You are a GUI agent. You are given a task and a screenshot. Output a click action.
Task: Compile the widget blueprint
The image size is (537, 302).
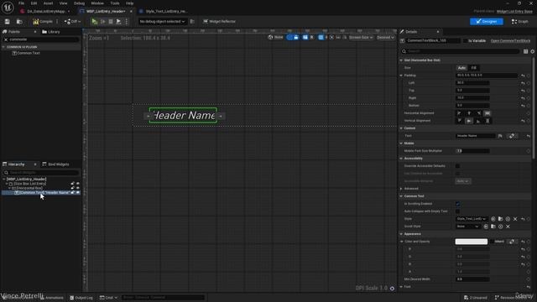(43, 22)
